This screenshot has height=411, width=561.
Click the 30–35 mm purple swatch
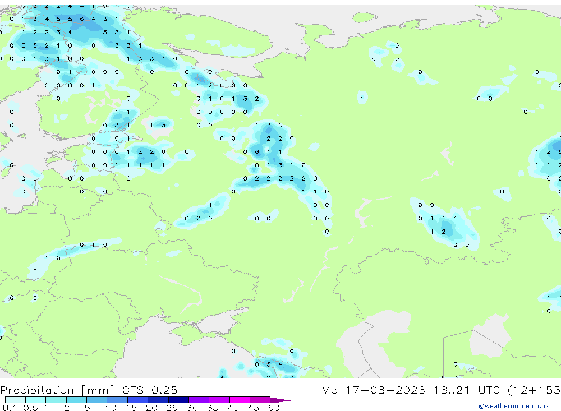click(199, 400)
